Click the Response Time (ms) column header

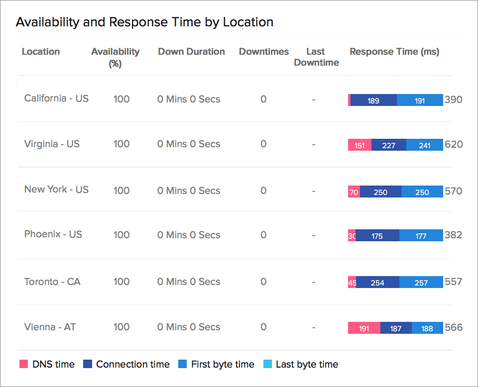pos(394,52)
